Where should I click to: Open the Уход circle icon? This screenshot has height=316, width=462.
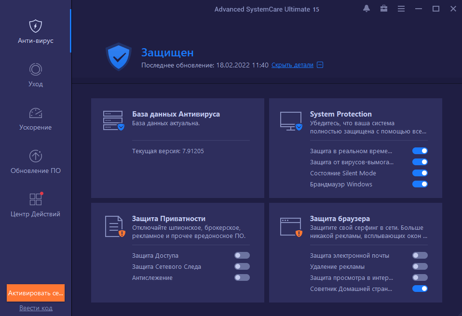tap(35, 69)
